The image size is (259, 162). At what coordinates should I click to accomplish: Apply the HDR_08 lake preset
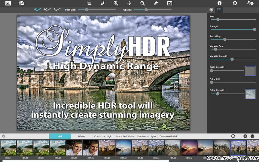coord(123,148)
